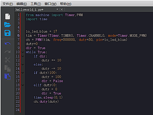Viewport: 153px width, 115px height.
Task: Click the 'import time' line
Action: 37,19
